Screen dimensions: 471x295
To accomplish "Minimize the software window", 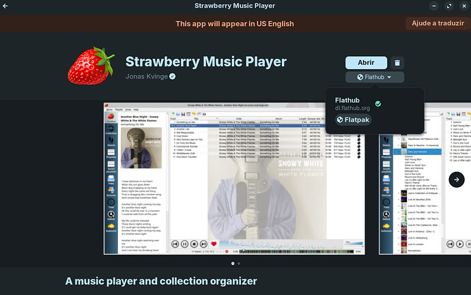I will (x=433, y=5).
